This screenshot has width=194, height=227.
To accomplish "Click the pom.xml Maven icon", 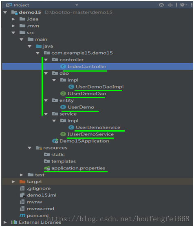I will pyautogui.click(x=22, y=216).
